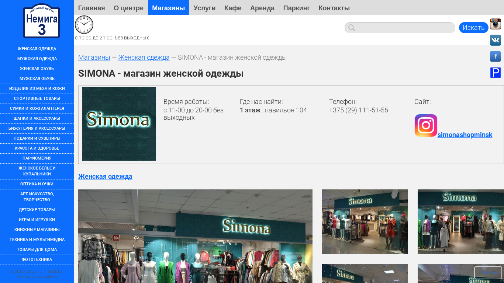Open the ФОТОТЕХНИКА sidebar category

(37, 260)
